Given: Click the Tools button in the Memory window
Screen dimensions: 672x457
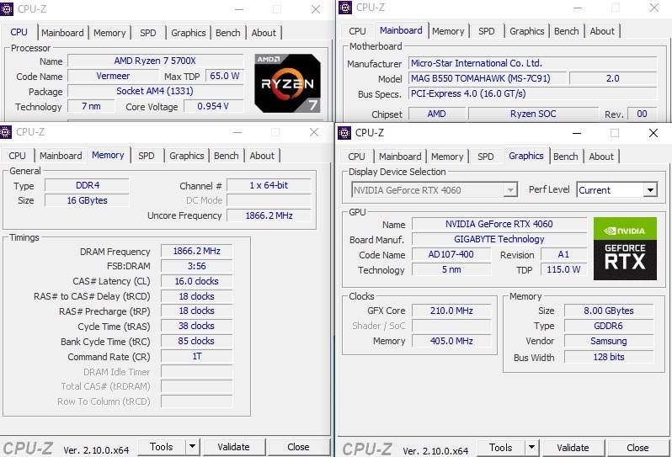Looking at the screenshot, I should tap(162, 447).
